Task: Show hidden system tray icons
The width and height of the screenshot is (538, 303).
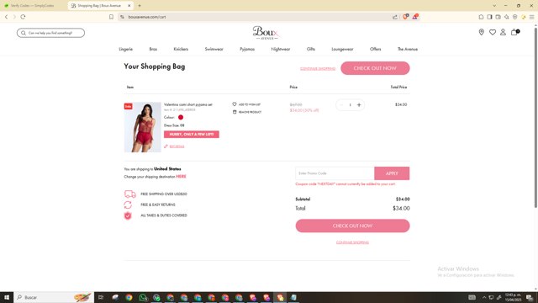Action: pyautogui.click(x=484, y=297)
